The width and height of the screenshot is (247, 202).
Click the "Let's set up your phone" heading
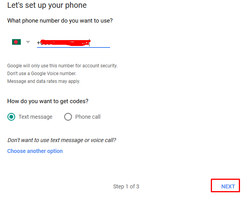pos(47,5)
